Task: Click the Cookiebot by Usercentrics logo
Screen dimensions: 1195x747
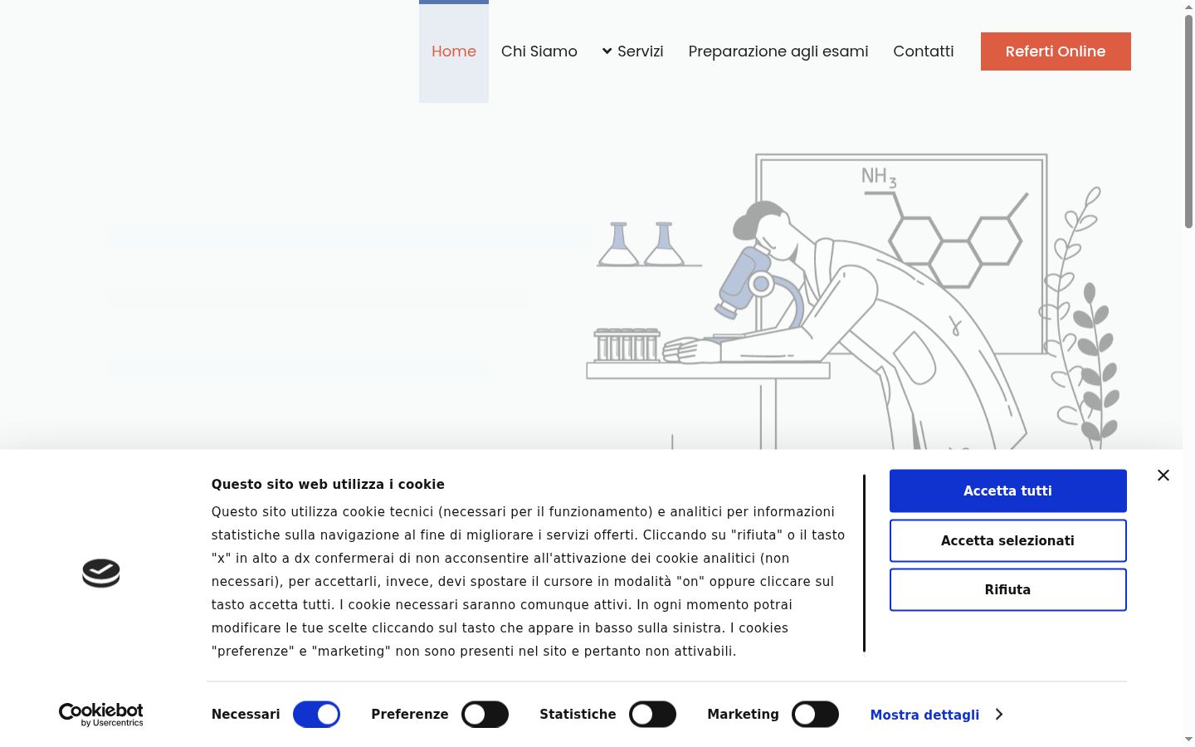Action: 101,715
